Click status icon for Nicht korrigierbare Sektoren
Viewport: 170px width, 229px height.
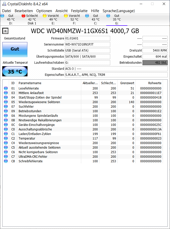tap(6, 152)
